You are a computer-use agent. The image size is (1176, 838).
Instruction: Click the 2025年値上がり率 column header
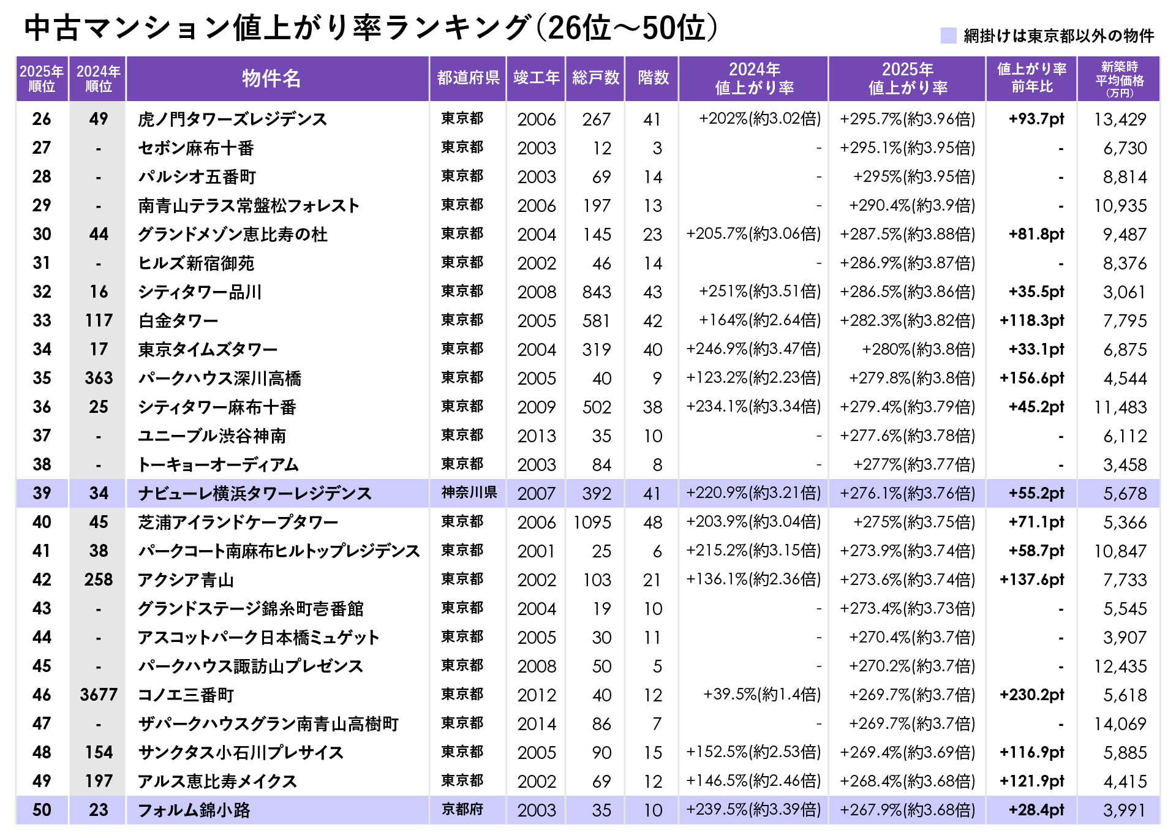click(x=907, y=78)
